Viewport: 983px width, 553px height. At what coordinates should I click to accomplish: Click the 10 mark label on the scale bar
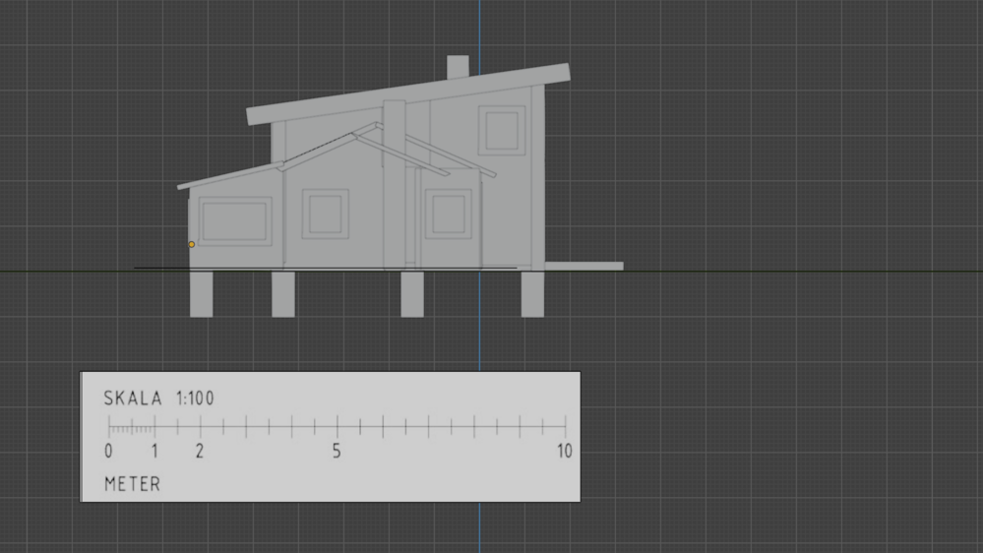(x=564, y=452)
